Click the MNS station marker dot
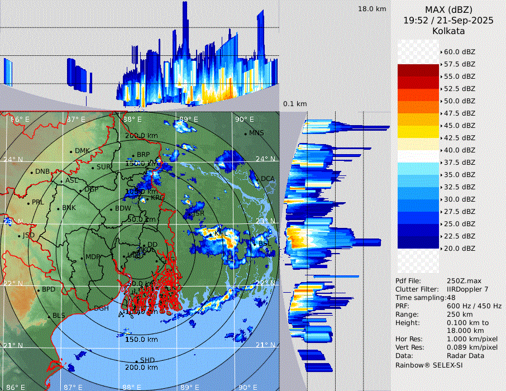Viewport: 506px width, 391px height. click(x=245, y=133)
